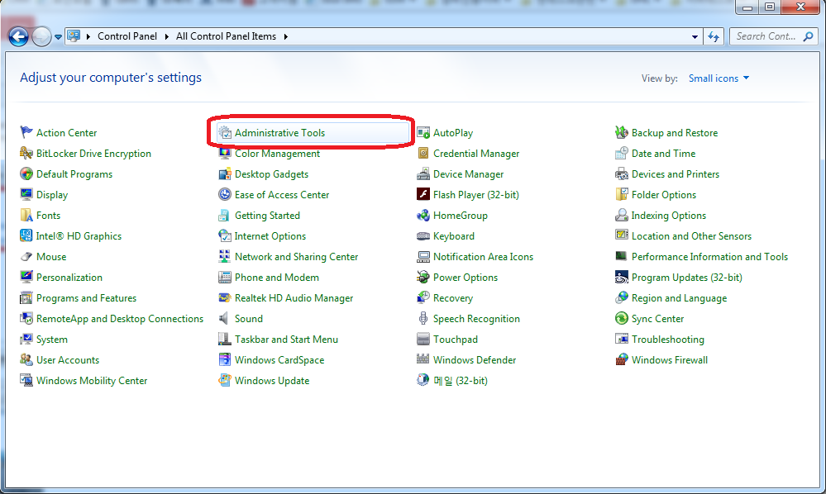Open Performance Information and Tools link
The image size is (826, 494).
709,257
